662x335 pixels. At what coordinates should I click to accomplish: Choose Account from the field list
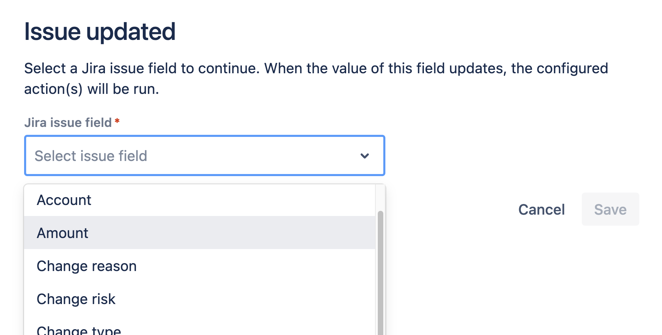[199, 200]
